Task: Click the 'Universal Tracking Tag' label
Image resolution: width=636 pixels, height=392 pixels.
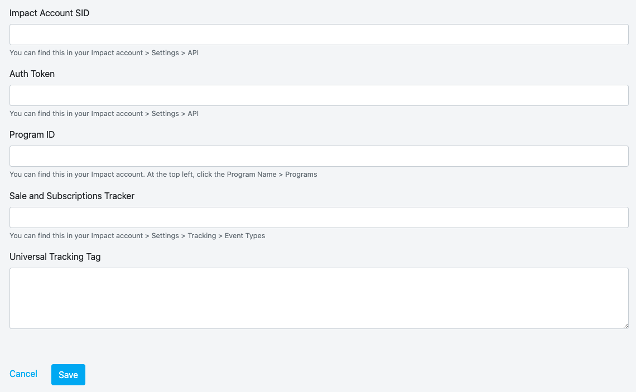Action: [55, 257]
